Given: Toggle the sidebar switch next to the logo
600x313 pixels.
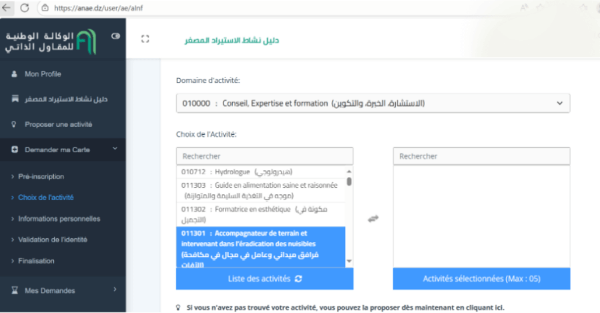Looking at the screenshot, I should [x=115, y=36].
